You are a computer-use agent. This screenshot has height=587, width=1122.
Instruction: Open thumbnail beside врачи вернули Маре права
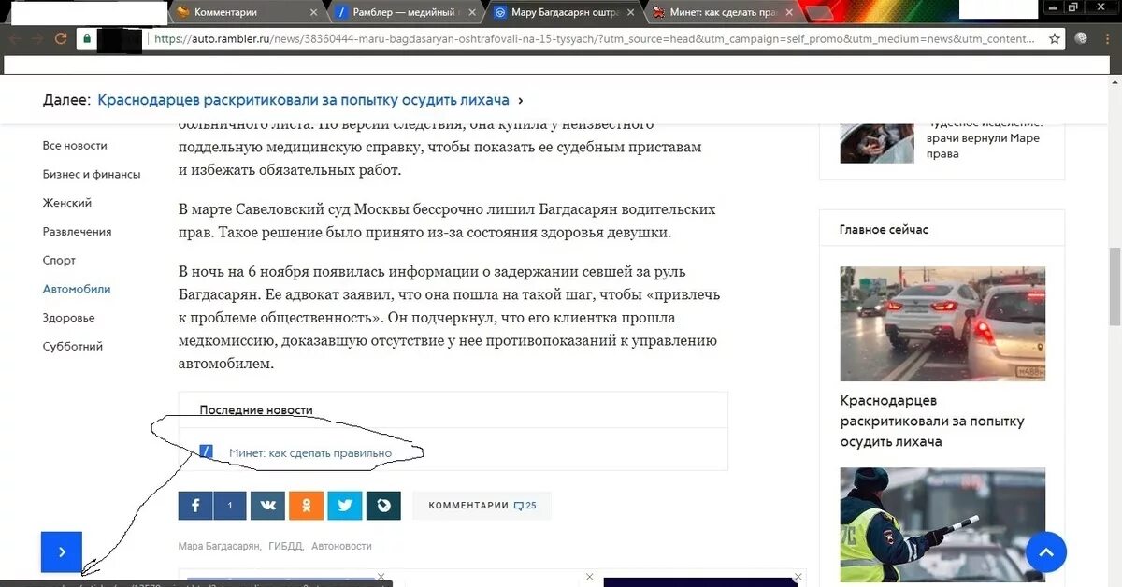pos(877,142)
